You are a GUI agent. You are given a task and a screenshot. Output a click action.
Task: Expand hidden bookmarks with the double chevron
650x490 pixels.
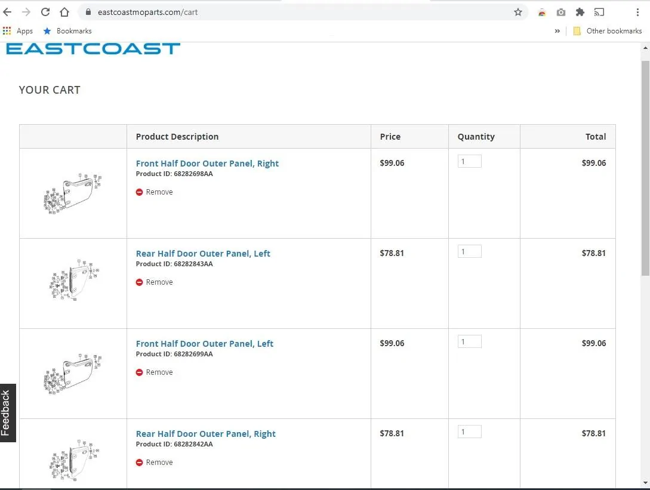coord(557,30)
